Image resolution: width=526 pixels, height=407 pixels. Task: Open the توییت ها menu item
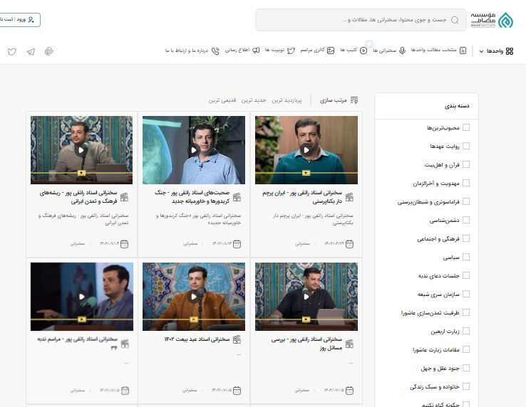point(274,51)
